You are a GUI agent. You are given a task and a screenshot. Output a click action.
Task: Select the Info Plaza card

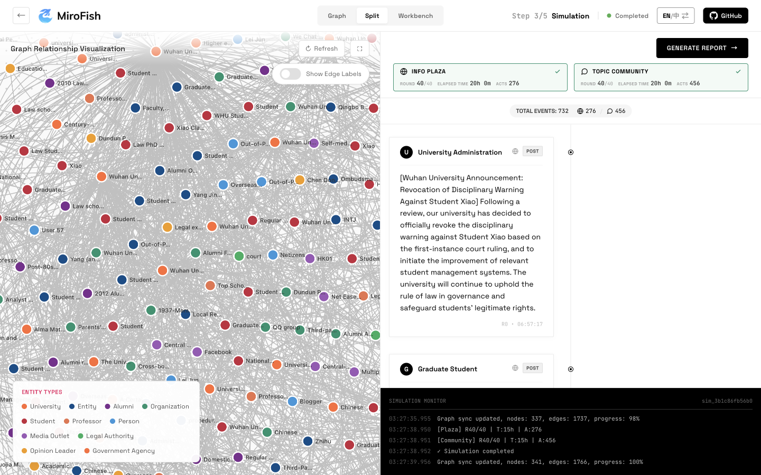click(x=480, y=77)
